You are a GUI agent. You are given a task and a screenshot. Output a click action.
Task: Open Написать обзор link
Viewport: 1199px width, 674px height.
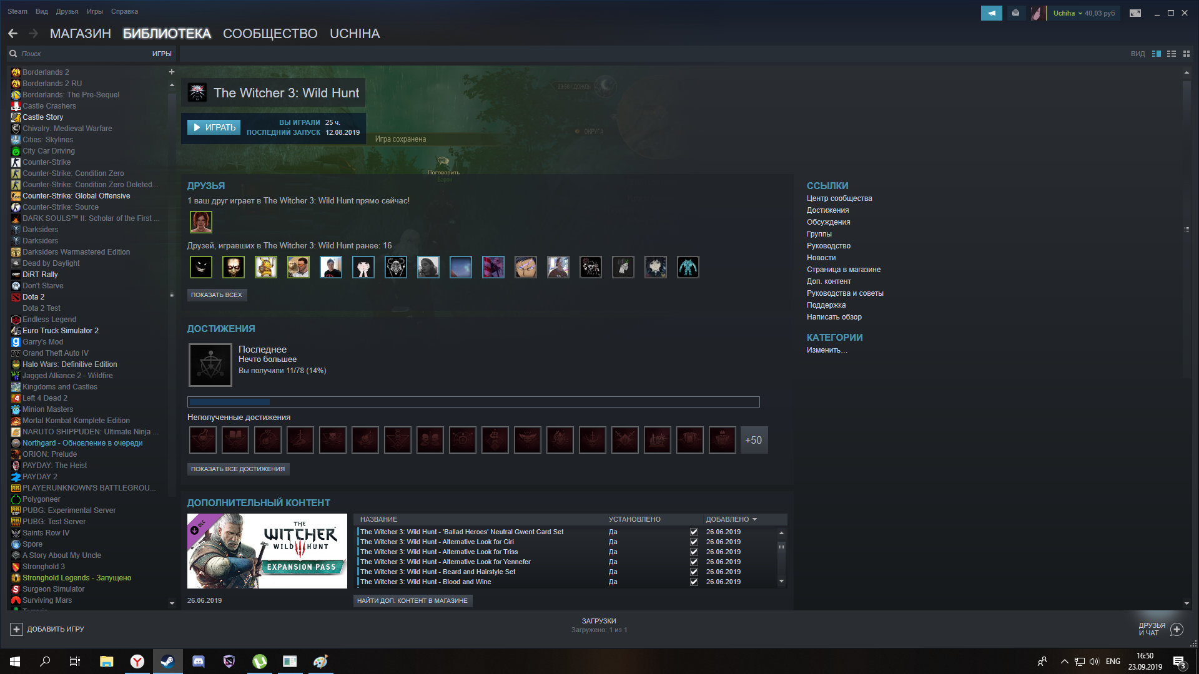(834, 317)
